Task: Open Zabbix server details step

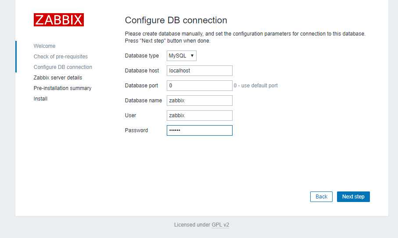Action: (x=57, y=78)
